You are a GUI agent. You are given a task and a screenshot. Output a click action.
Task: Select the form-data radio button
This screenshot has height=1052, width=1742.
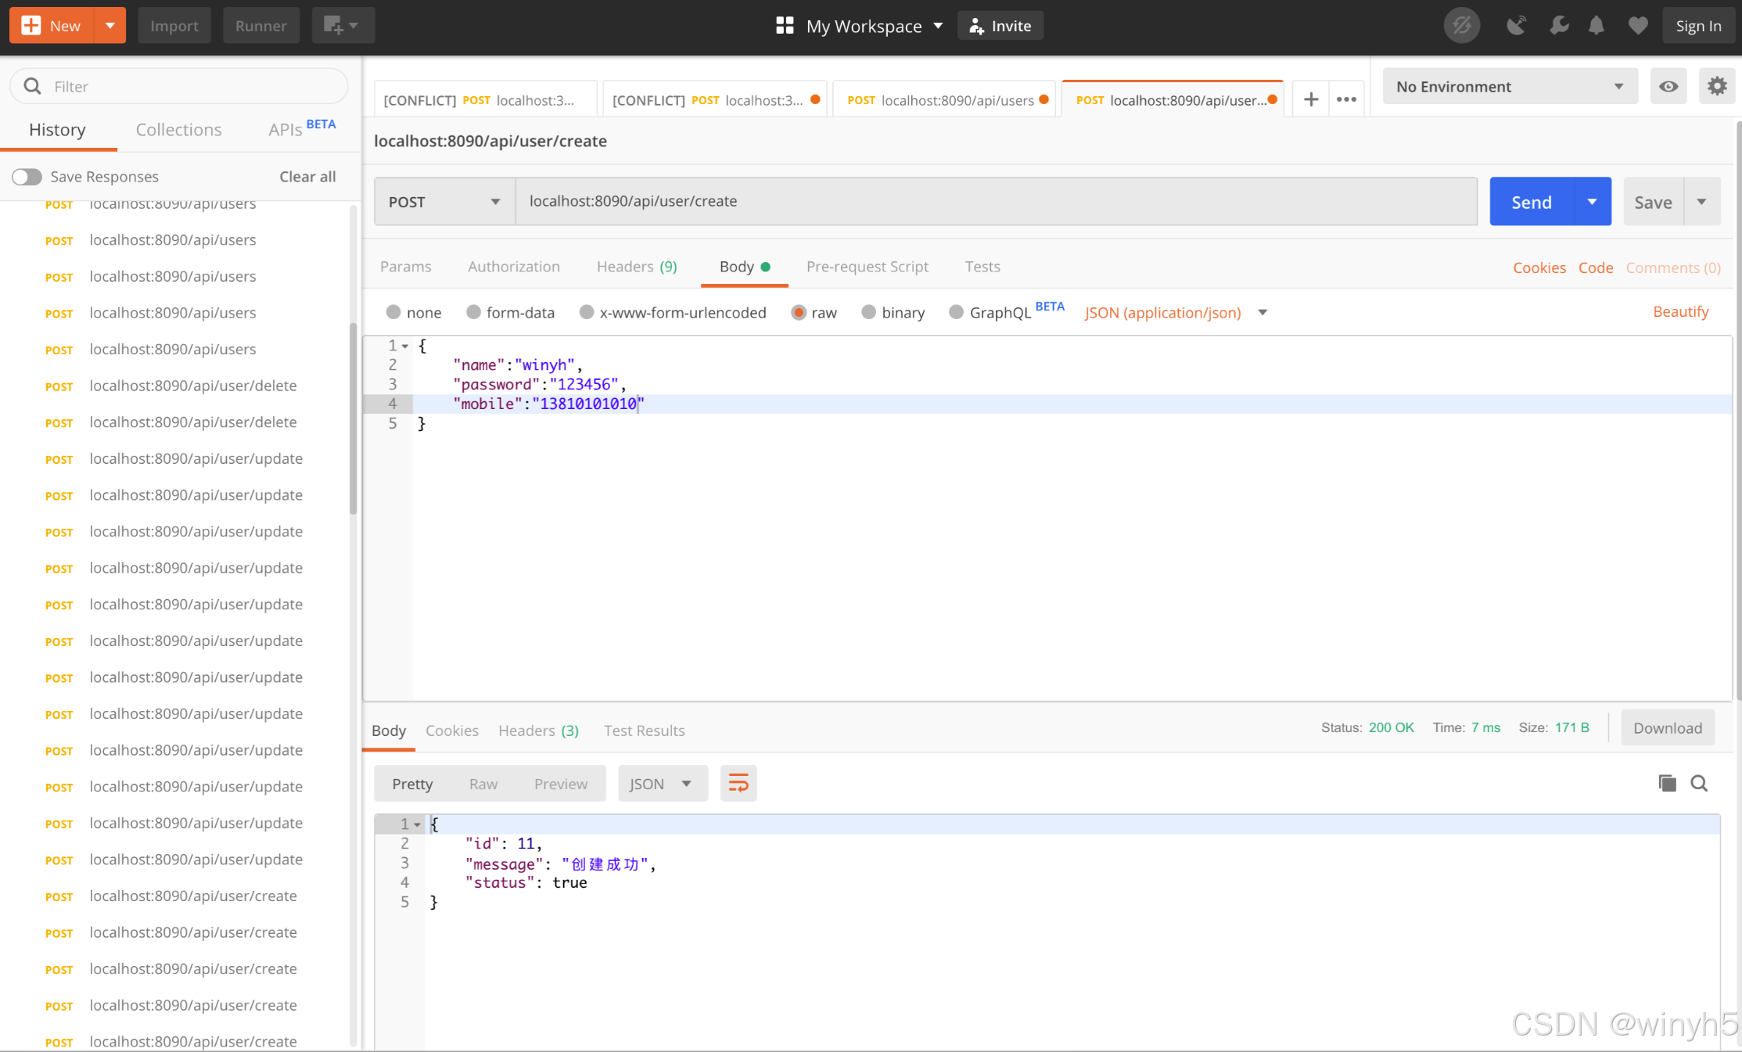[x=473, y=312]
